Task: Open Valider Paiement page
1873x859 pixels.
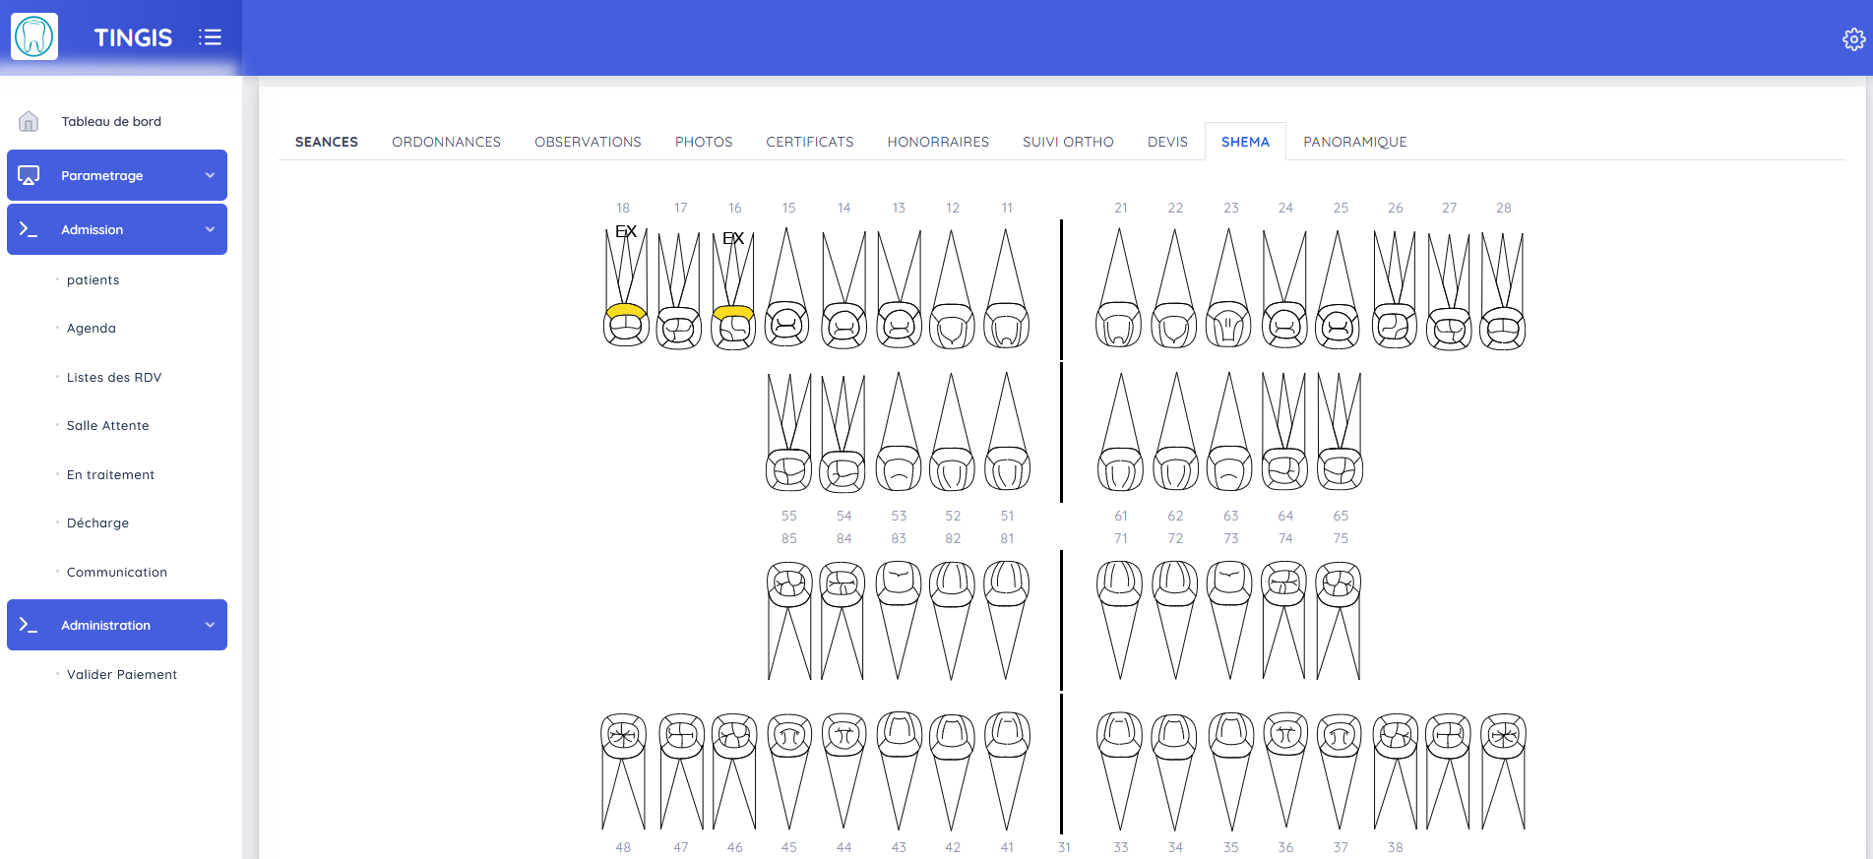Action: click(x=122, y=675)
